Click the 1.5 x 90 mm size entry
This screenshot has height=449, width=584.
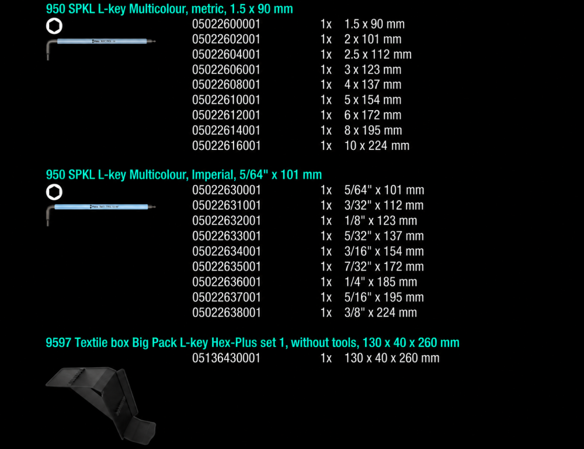(374, 24)
